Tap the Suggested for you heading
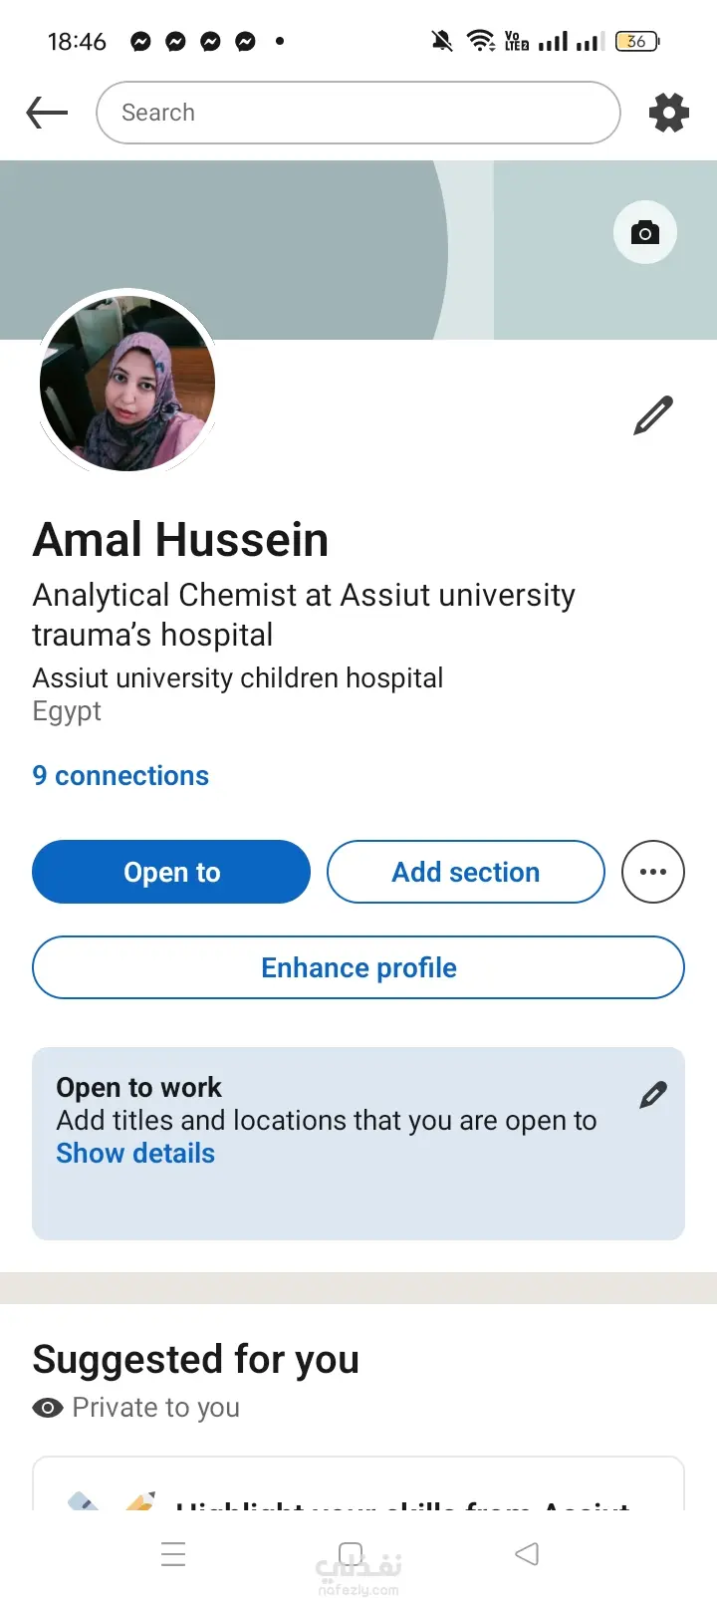Screen dimensions: 717x1598 (x=196, y=1359)
